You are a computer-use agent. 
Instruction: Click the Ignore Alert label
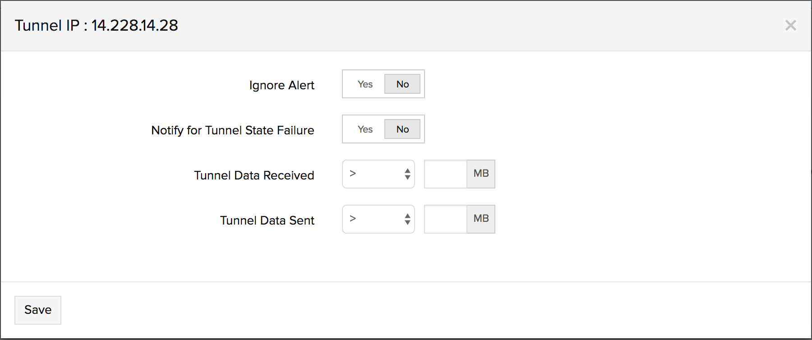[281, 85]
